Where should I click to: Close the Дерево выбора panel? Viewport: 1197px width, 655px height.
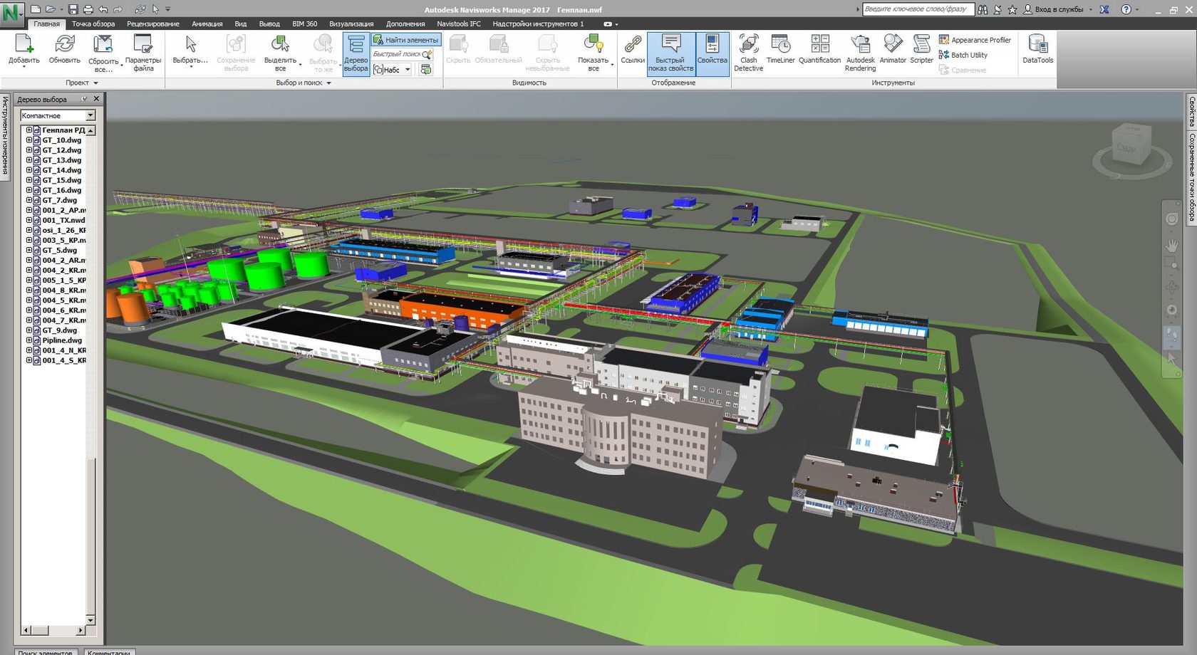pyautogui.click(x=96, y=99)
